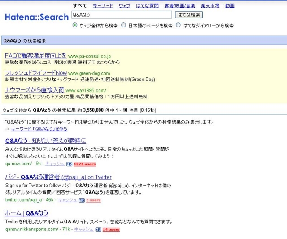This screenshot has height=239, width=287.
Task: Switch to the 書籍/映画/音楽 search tab
Action: coord(180,6)
